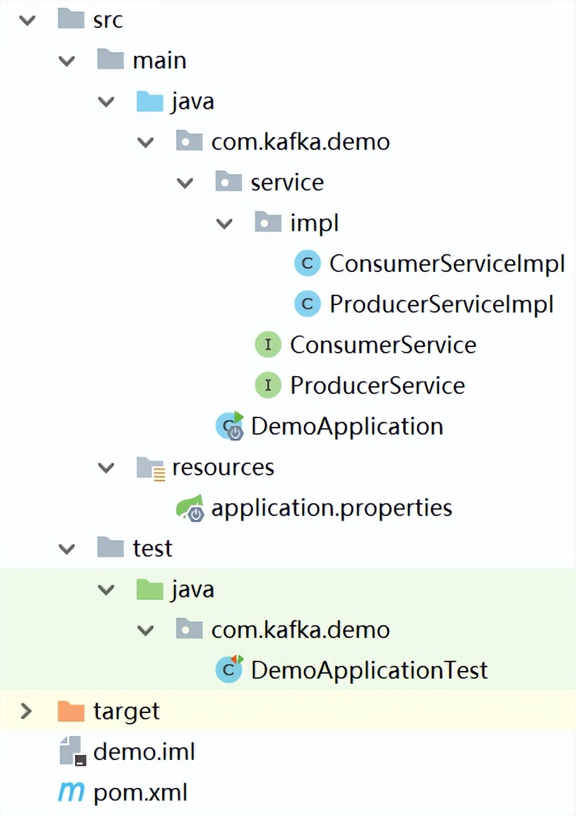This screenshot has width=576, height=816.
Task: Click ProducerServiceImpl class icon
Action: point(308,304)
